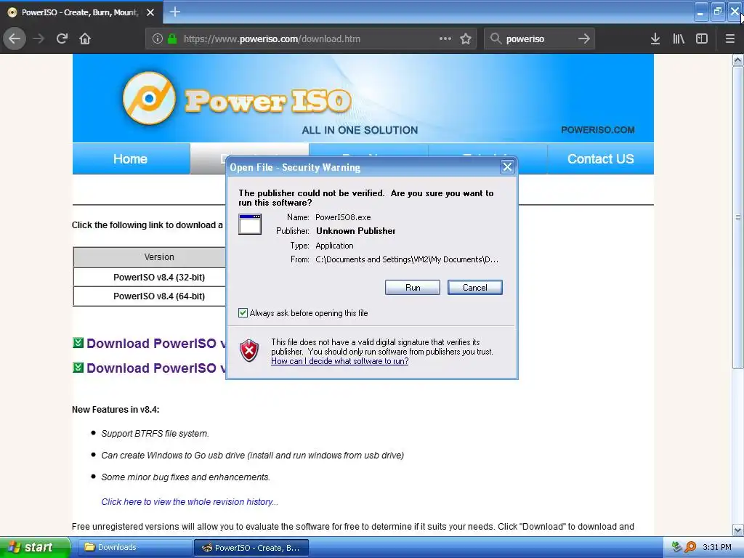Click the network system tray icon
The image size is (744, 558).
pyautogui.click(x=676, y=547)
